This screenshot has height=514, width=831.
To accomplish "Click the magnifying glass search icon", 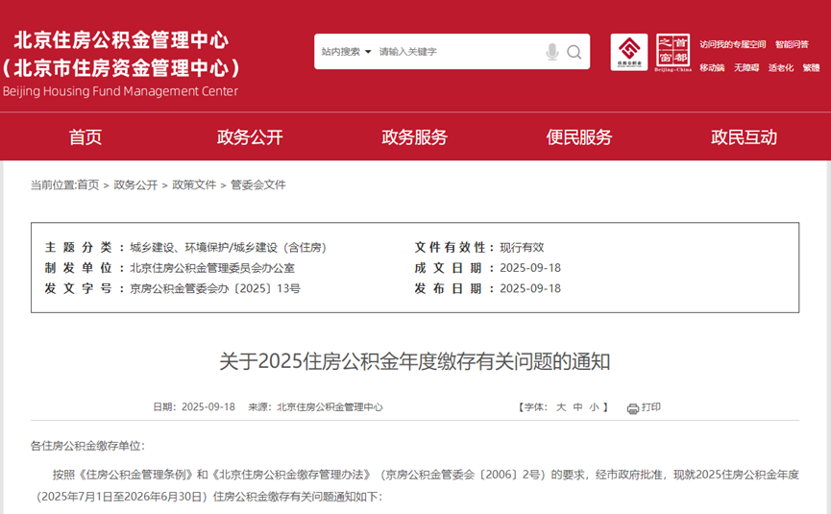I will click(574, 52).
